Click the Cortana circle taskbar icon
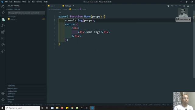The width and height of the screenshot is (195, 110). 42,108
